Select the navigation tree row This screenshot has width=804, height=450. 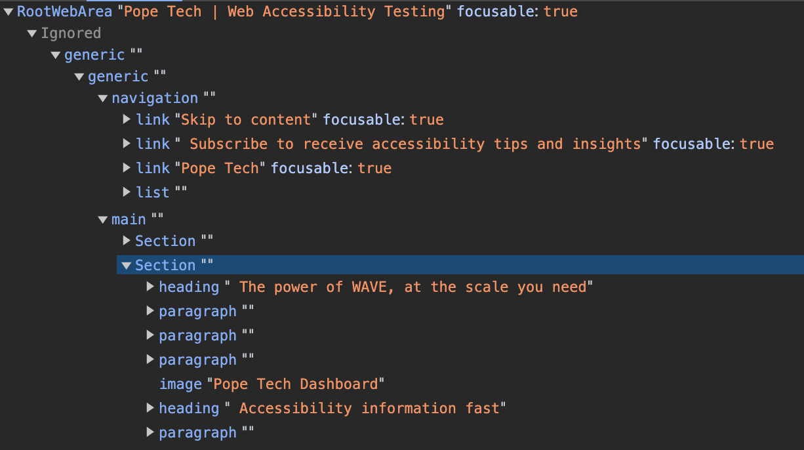tap(155, 98)
